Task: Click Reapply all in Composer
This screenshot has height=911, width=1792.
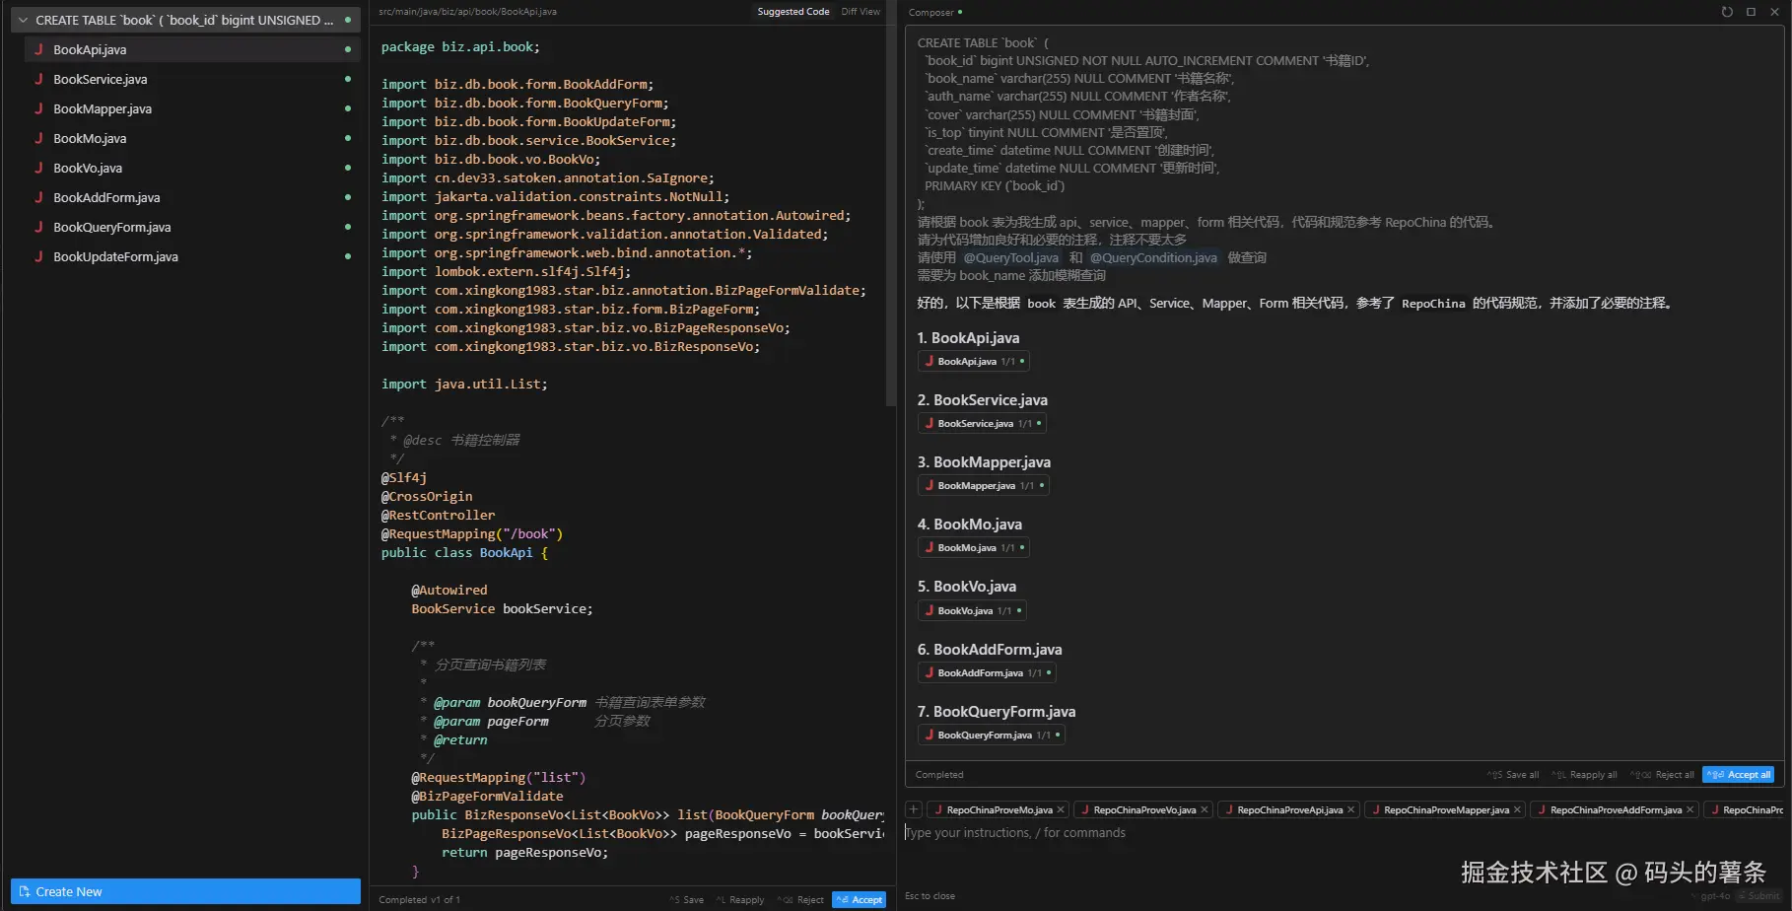Action: pyautogui.click(x=1584, y=775)
